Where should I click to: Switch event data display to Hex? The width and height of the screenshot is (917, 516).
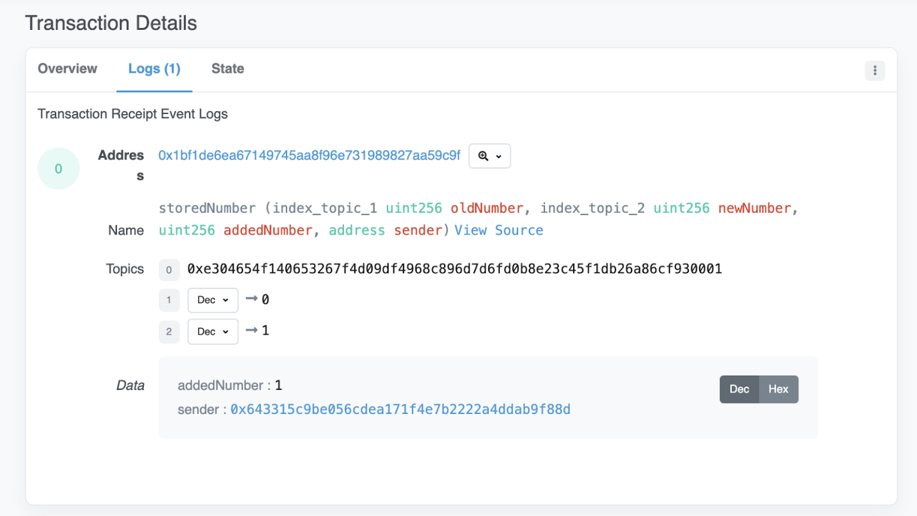point(778,389)
